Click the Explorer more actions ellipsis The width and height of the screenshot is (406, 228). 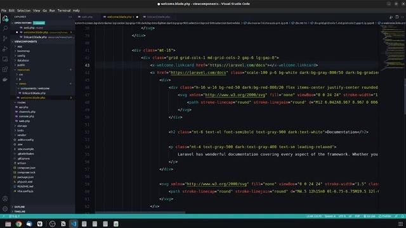70,17
